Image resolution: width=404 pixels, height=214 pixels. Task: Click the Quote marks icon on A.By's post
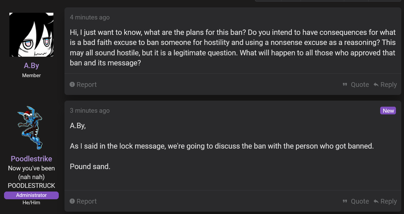pos(345,85)
